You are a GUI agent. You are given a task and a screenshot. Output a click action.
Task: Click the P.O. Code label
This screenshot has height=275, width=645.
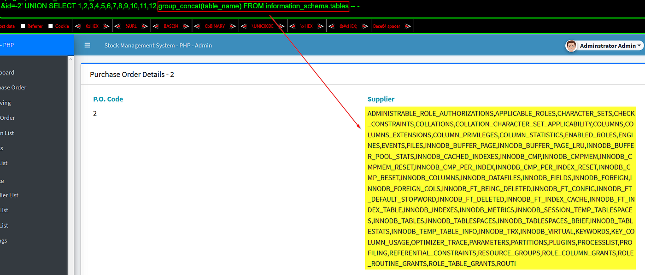click(108, 99)
